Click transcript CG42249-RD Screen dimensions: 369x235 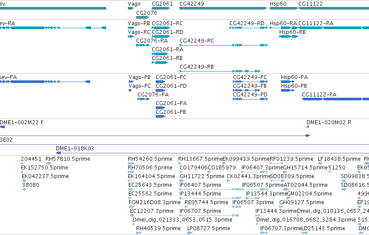pos(247,23)
